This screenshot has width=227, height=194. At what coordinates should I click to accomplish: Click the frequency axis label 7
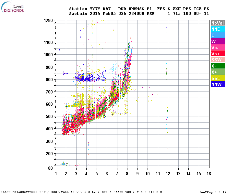(x=117, y=174)
